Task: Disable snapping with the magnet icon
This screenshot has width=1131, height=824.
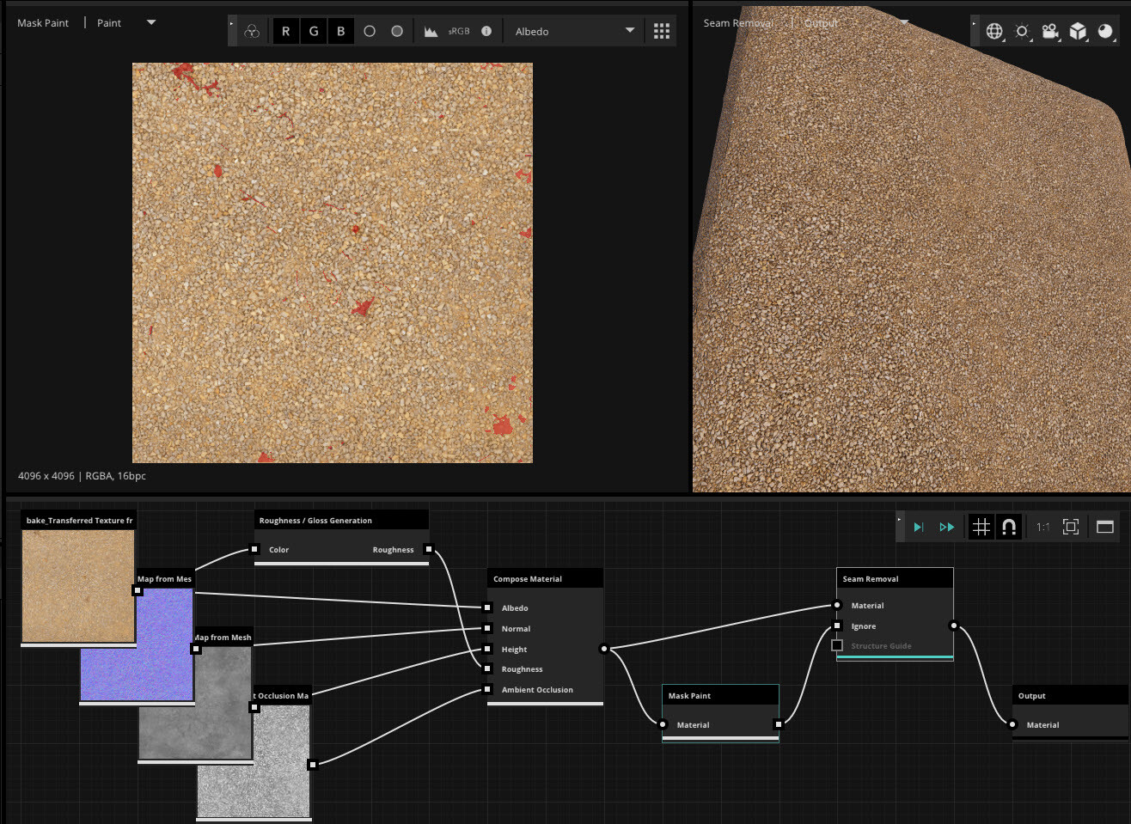Action: (x=1009, y=527)
